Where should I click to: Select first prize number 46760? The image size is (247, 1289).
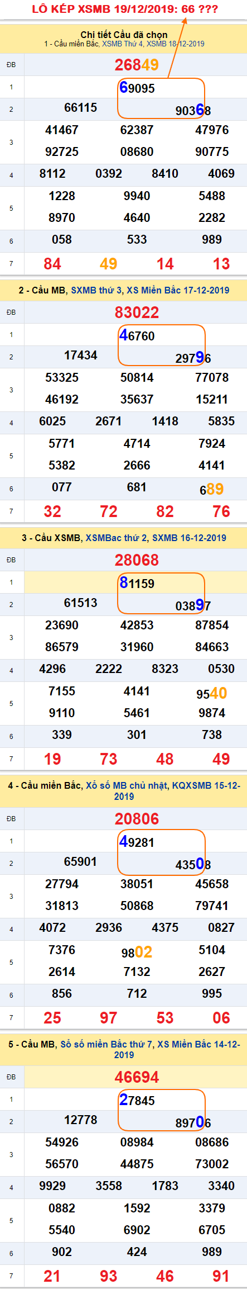pyautogui.click(x=137, y=335)
